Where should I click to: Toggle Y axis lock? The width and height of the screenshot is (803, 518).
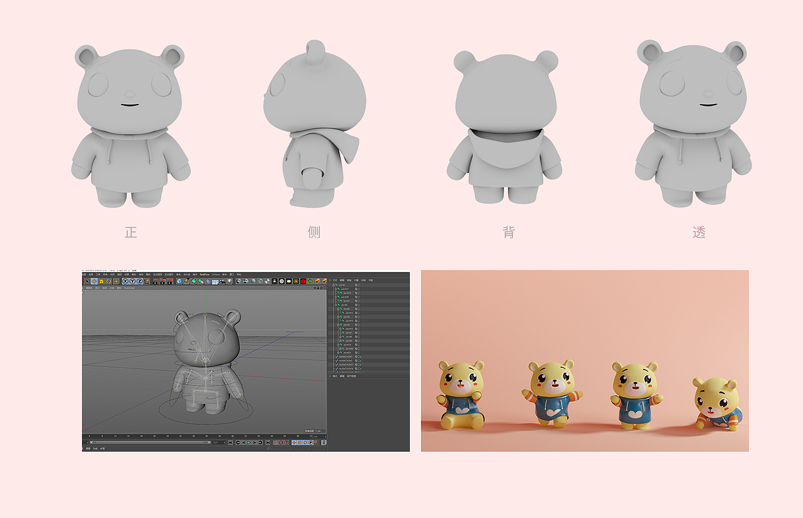[132, 281]
